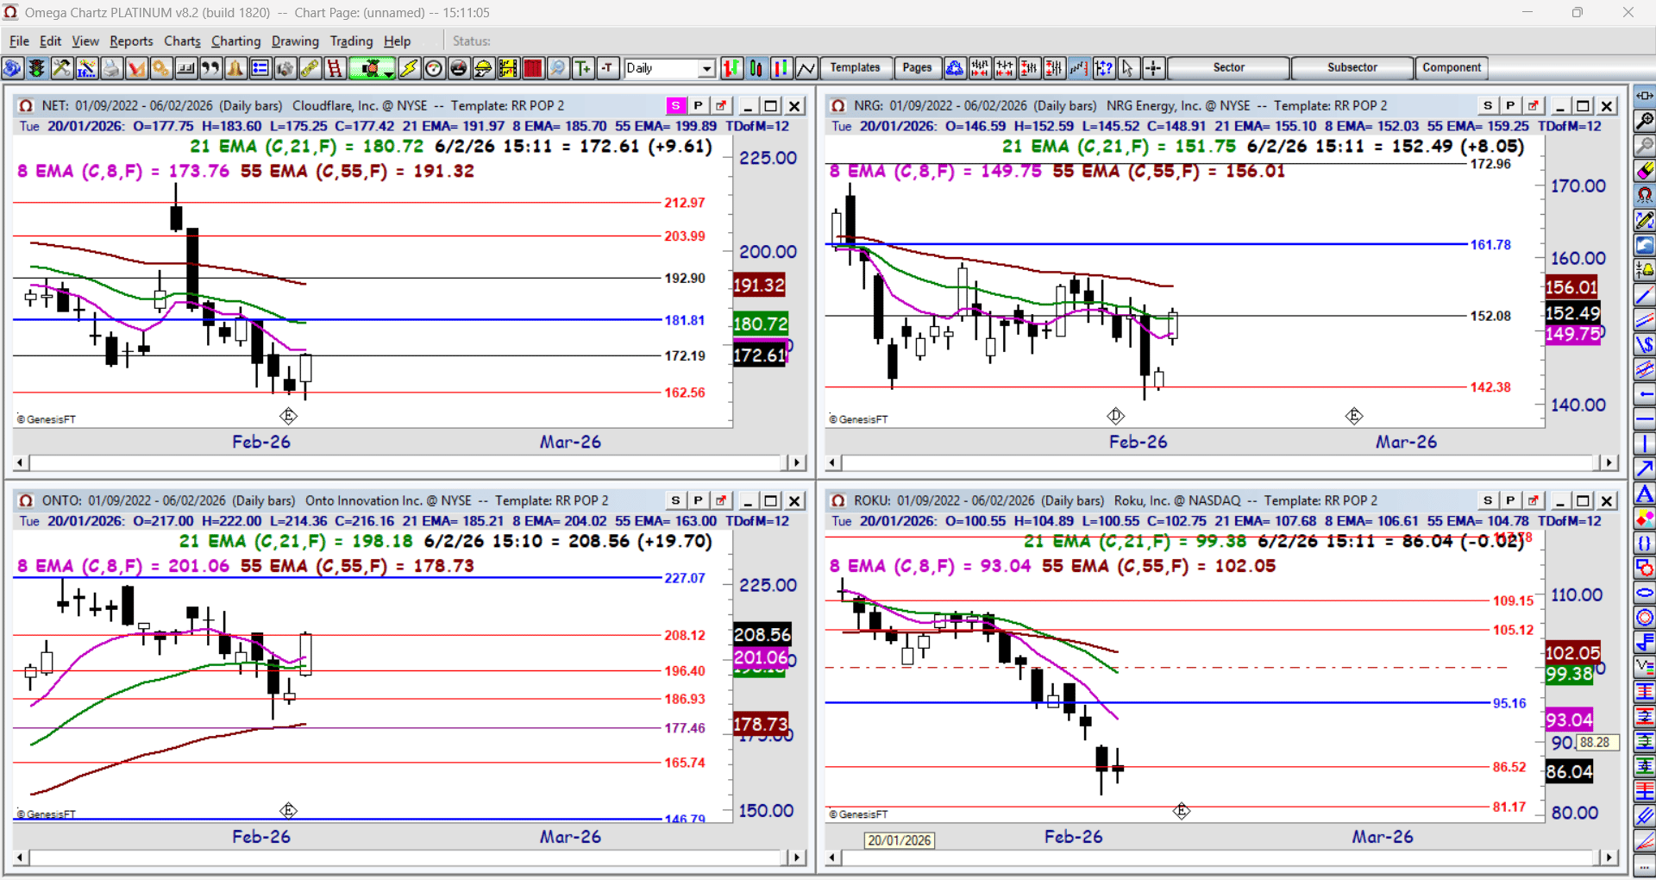
Task: Click the printer icon in the toolbar
Action: [111, 68]
